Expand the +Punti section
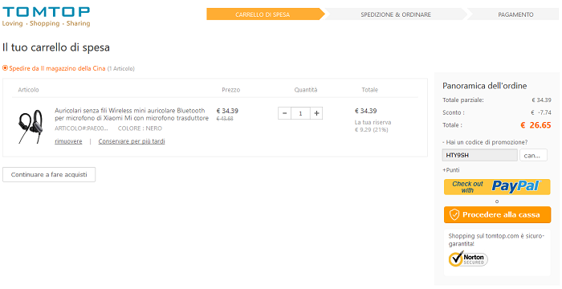The width and height of the screenshot is (562, 289). 451,170
